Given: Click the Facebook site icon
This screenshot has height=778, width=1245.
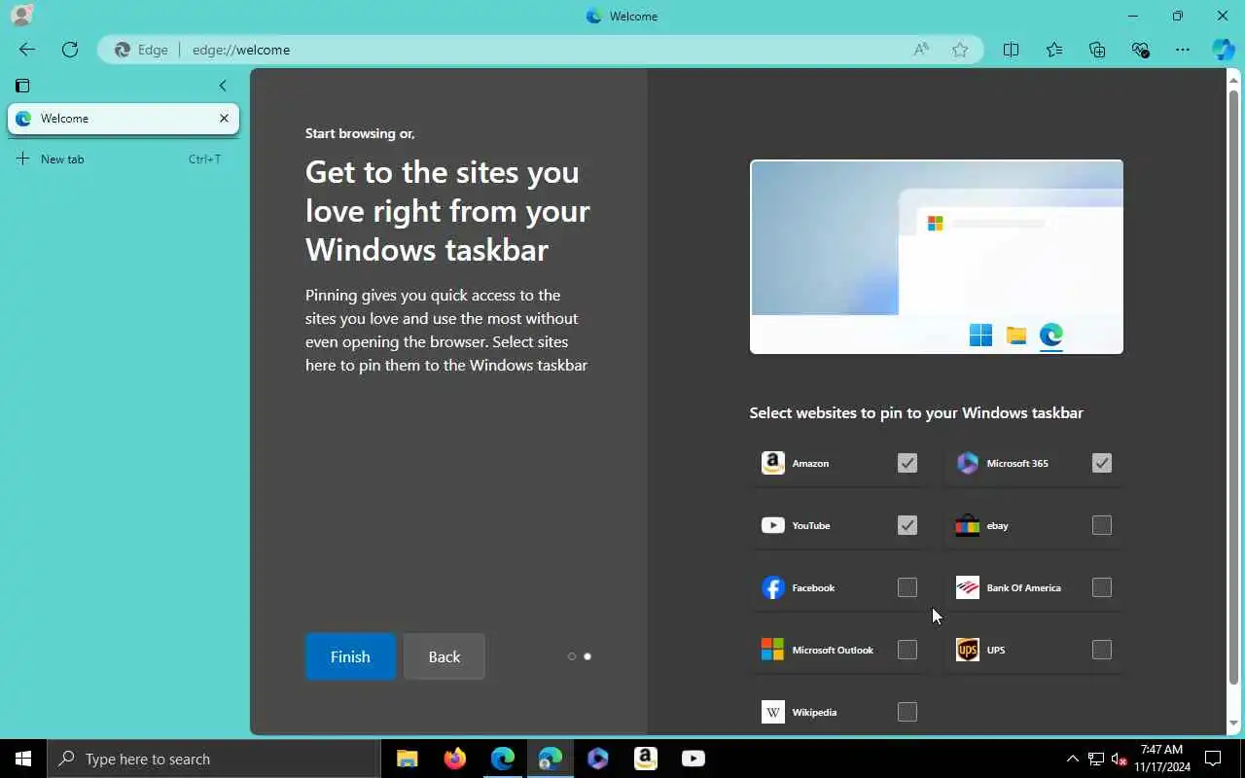Looking at the screenshot, I should (x=773, y=587).
